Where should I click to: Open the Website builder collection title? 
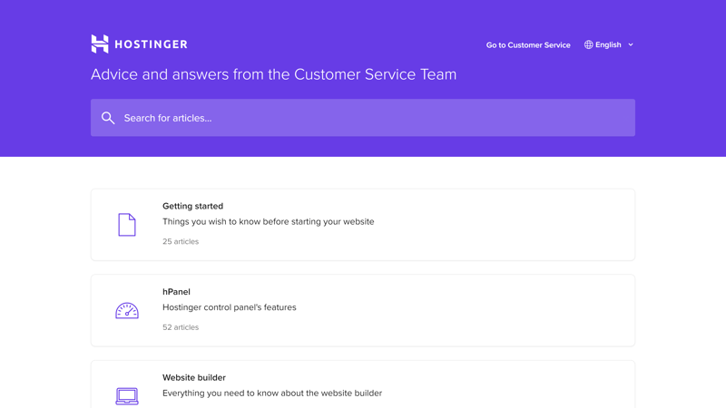pos(194,377)
